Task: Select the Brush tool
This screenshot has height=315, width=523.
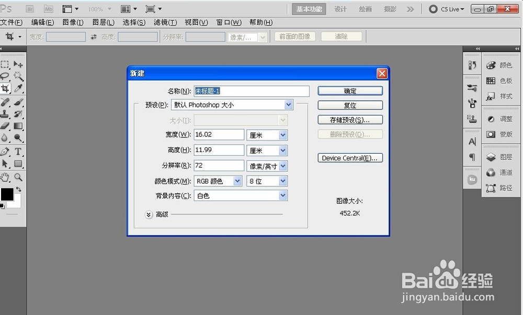Action: point(17,102)
